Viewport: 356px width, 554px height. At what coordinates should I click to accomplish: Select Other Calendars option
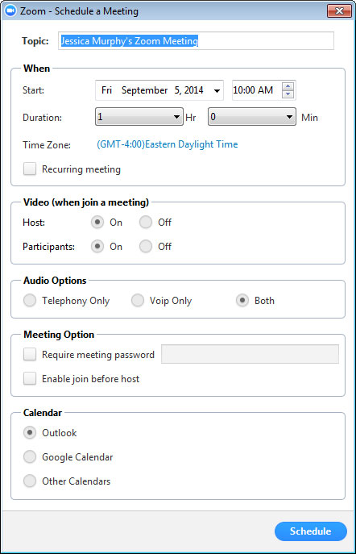[x=30, y=481]
